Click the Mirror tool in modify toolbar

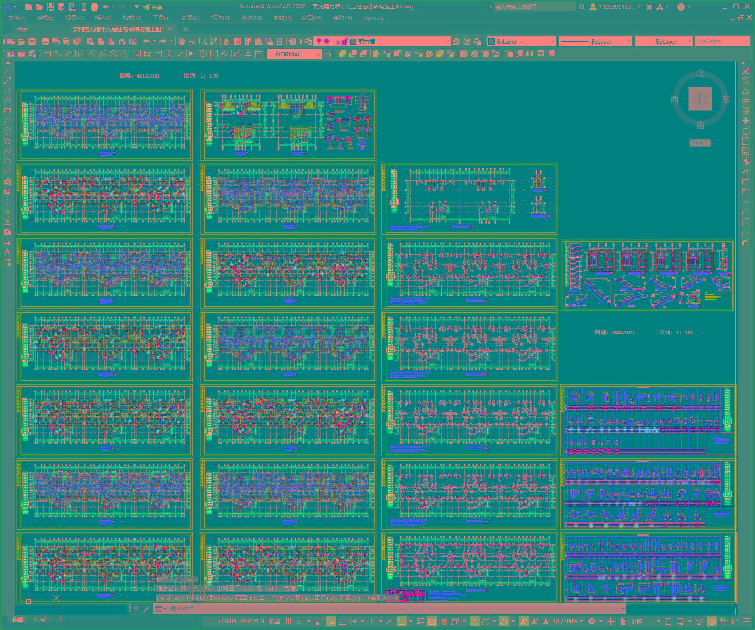point(746,90)
